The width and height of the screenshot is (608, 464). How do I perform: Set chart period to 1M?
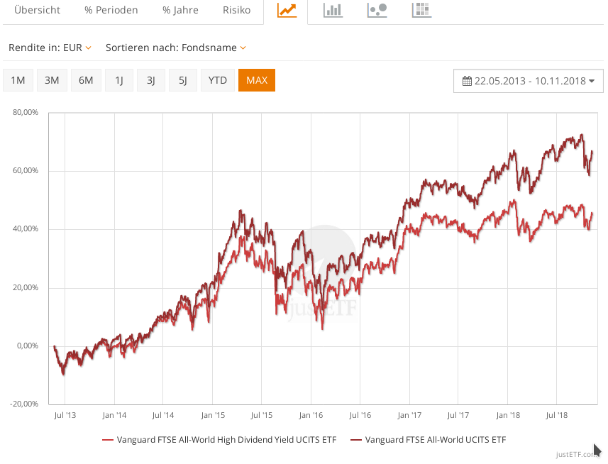pyautogui.click(x=18, y=80)
